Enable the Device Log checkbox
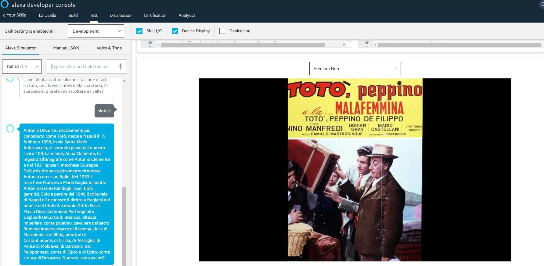This screenshot has height=266, width=544. 222,31
